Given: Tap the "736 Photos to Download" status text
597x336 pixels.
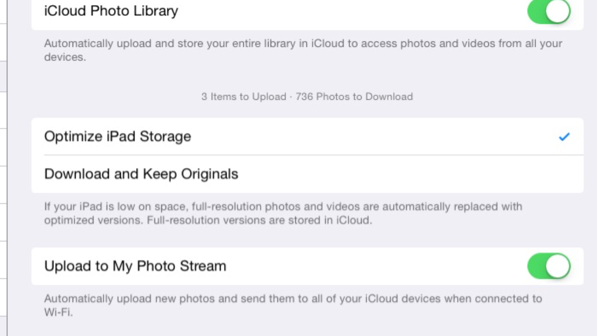Looking at the screenshot, I should tap(354, 97).
